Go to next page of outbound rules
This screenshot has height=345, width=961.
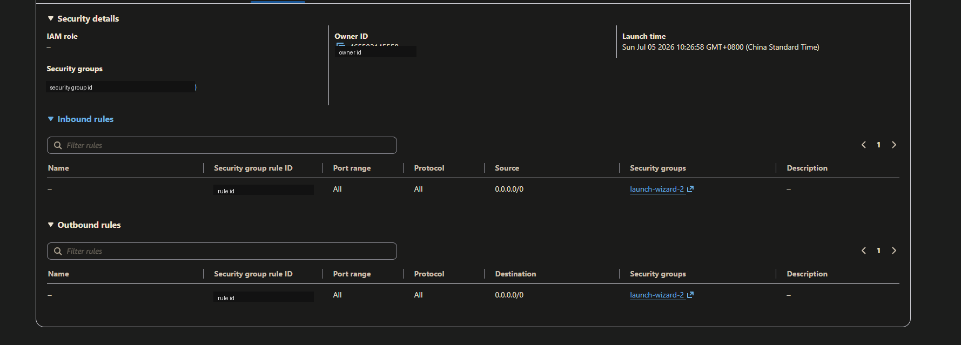pos(894,251)
